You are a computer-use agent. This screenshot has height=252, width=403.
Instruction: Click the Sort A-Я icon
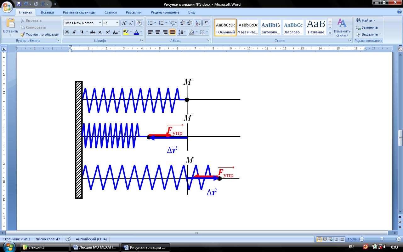(198, 23)
